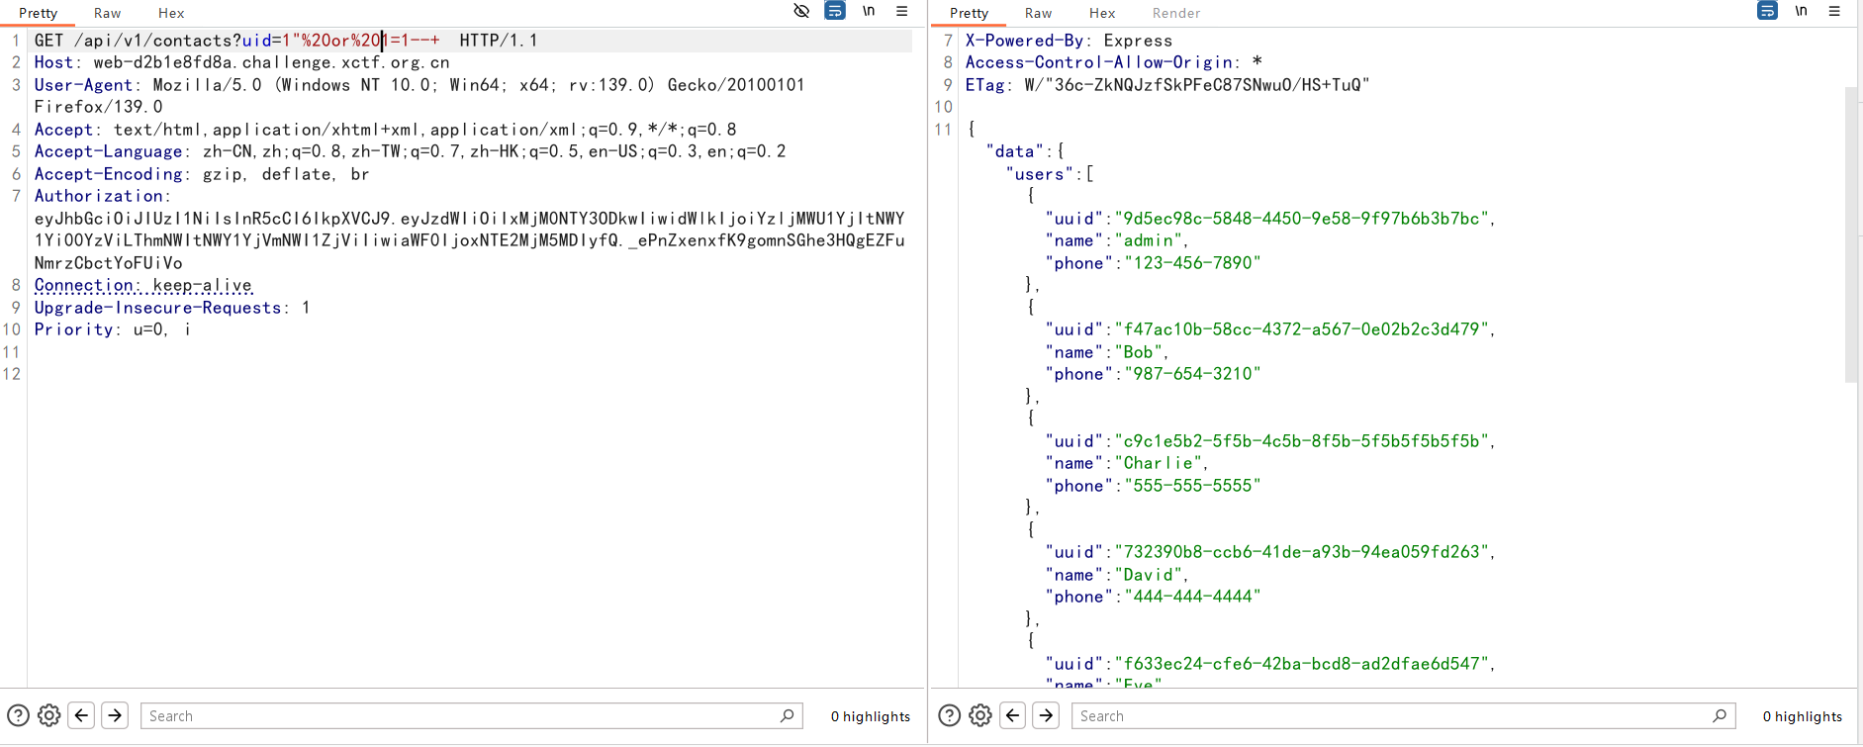Switch response pane to Hex tab

click(1102, 13)
